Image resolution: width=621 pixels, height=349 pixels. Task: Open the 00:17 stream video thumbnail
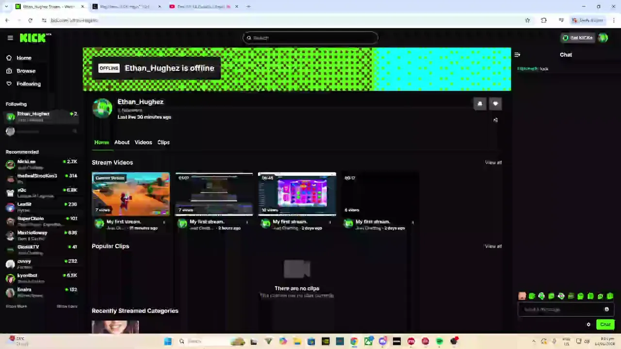[x=380, y=194]
